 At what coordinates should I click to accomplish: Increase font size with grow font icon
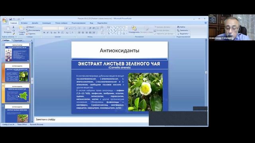(67, 28)
